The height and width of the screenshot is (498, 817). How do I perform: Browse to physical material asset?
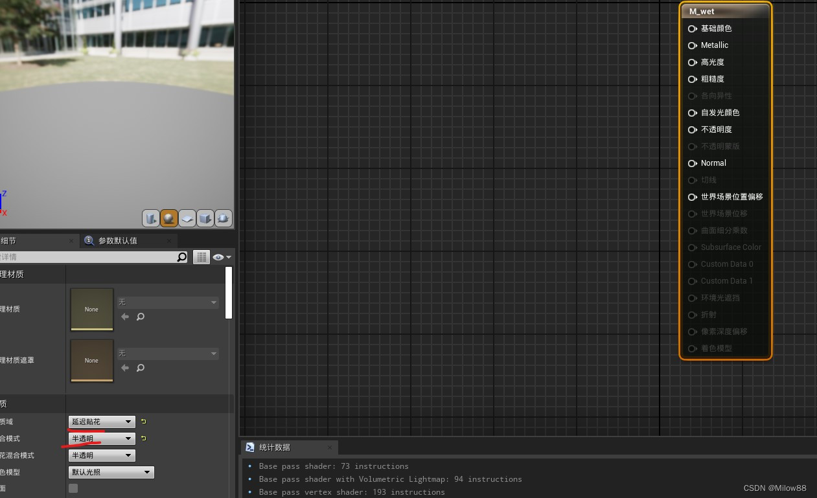[140, 317]
